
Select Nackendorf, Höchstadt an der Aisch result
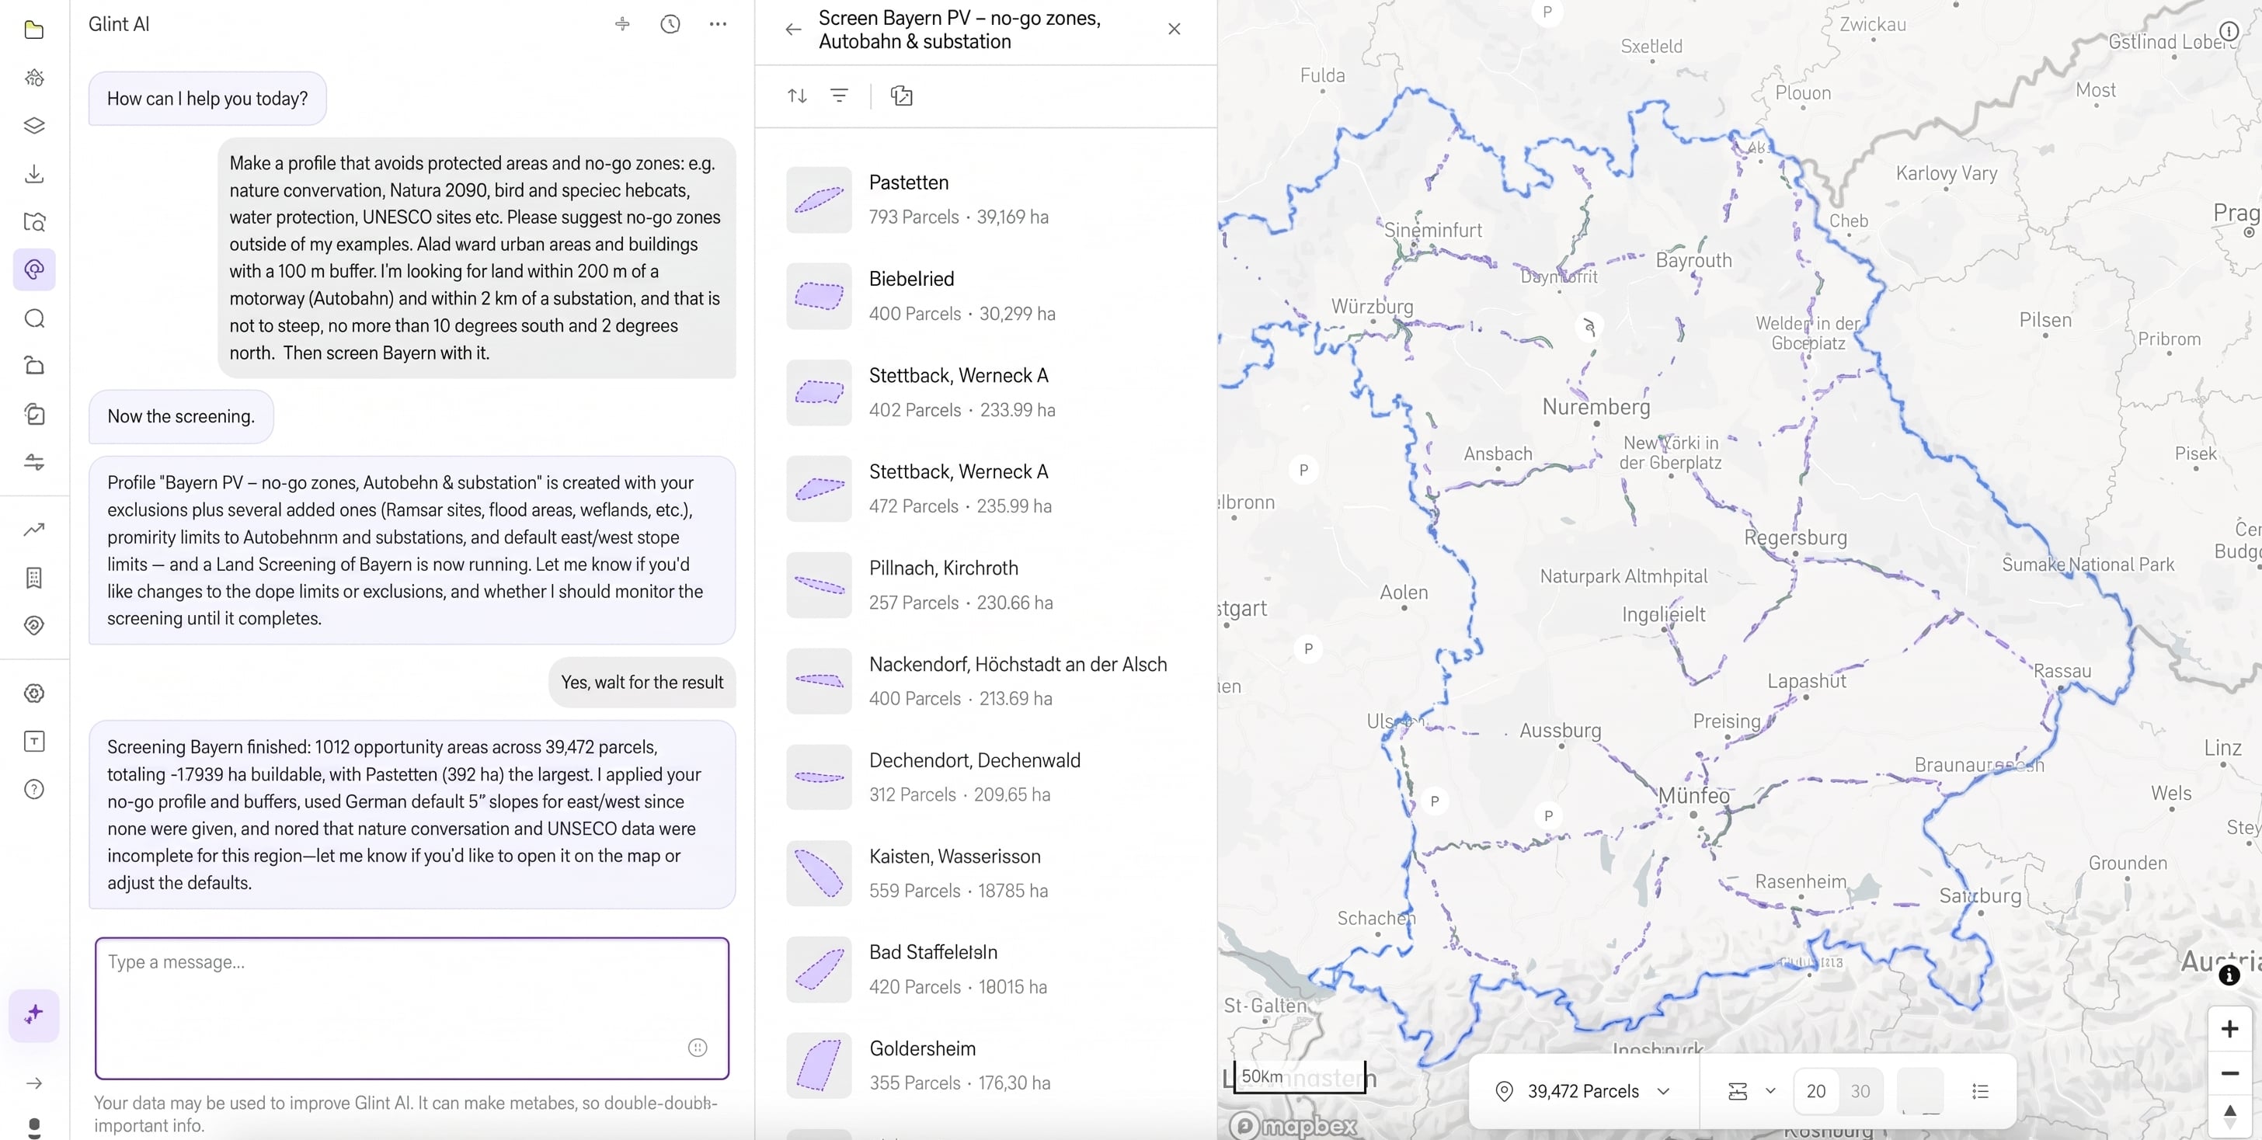pyautogui.click(x=985, y=681)
